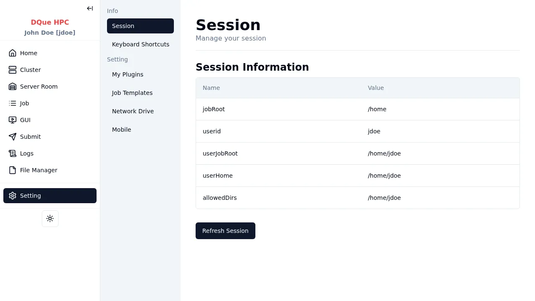Click the Cluster server icon
The width and height of the screenshot is (535, 301).
[13, 70]
